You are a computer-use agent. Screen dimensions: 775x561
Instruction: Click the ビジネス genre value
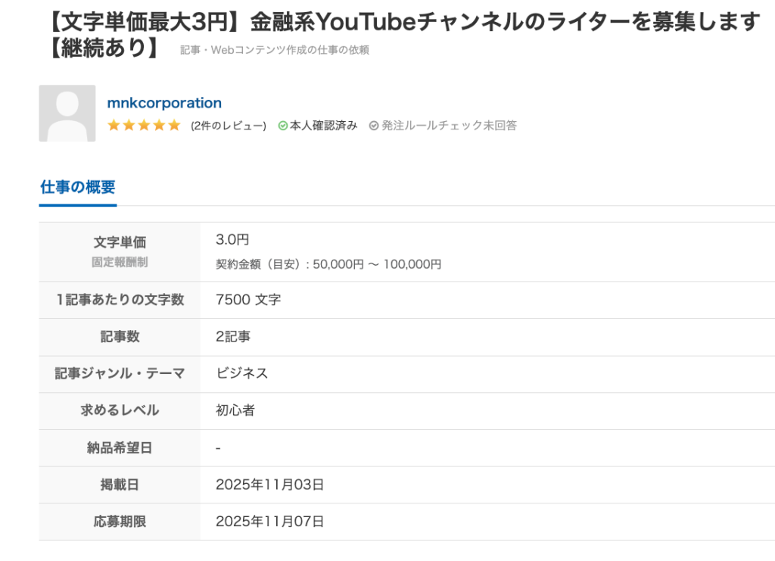242,373
